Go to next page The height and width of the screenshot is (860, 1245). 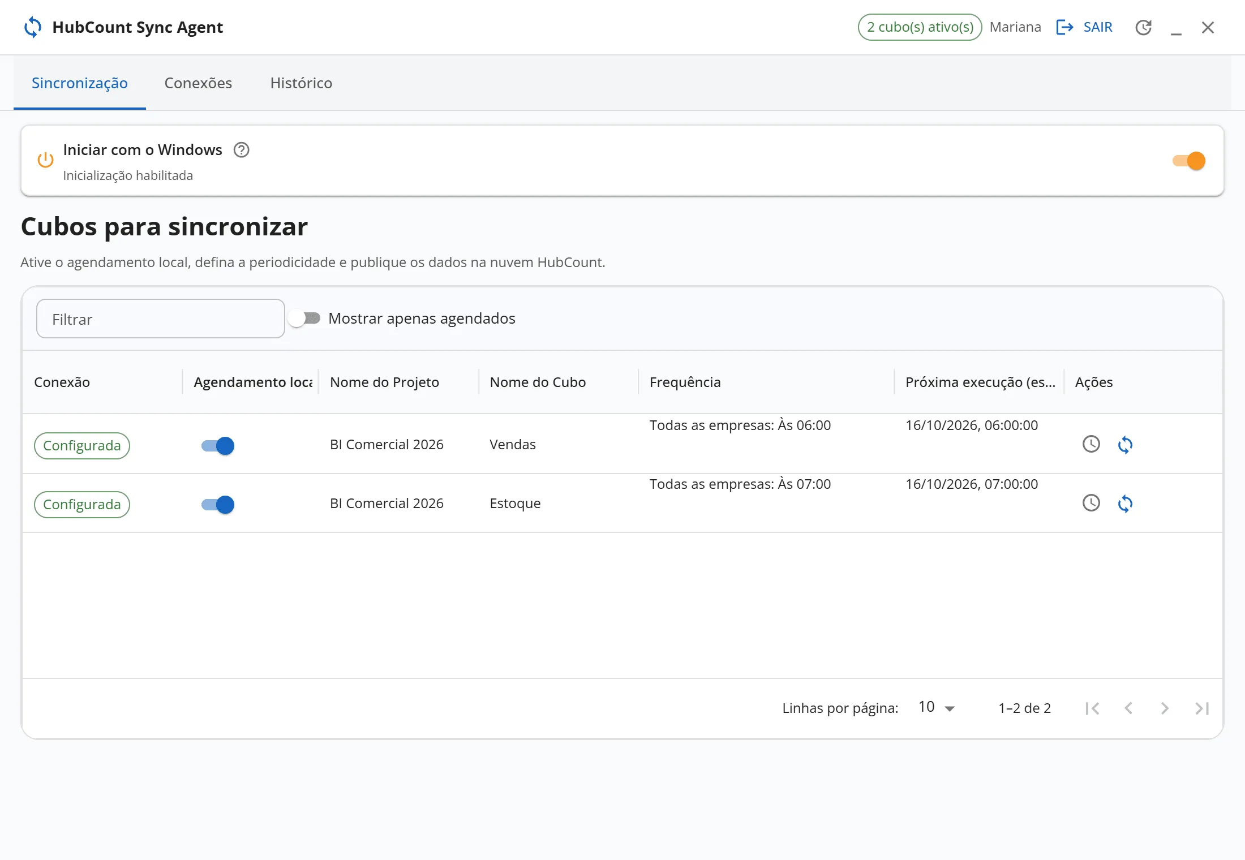coord(1165,708)
